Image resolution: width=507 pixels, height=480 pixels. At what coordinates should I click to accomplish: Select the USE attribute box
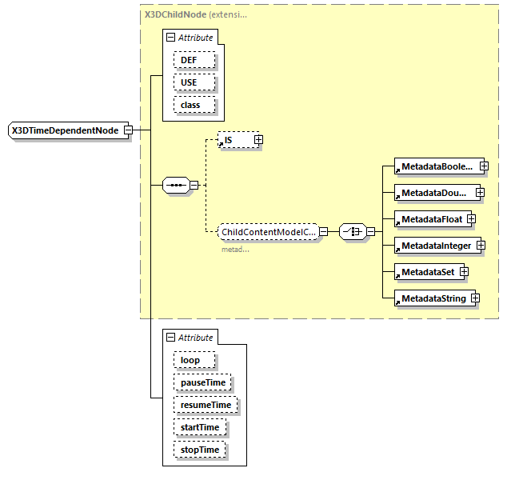coord(189,83)
